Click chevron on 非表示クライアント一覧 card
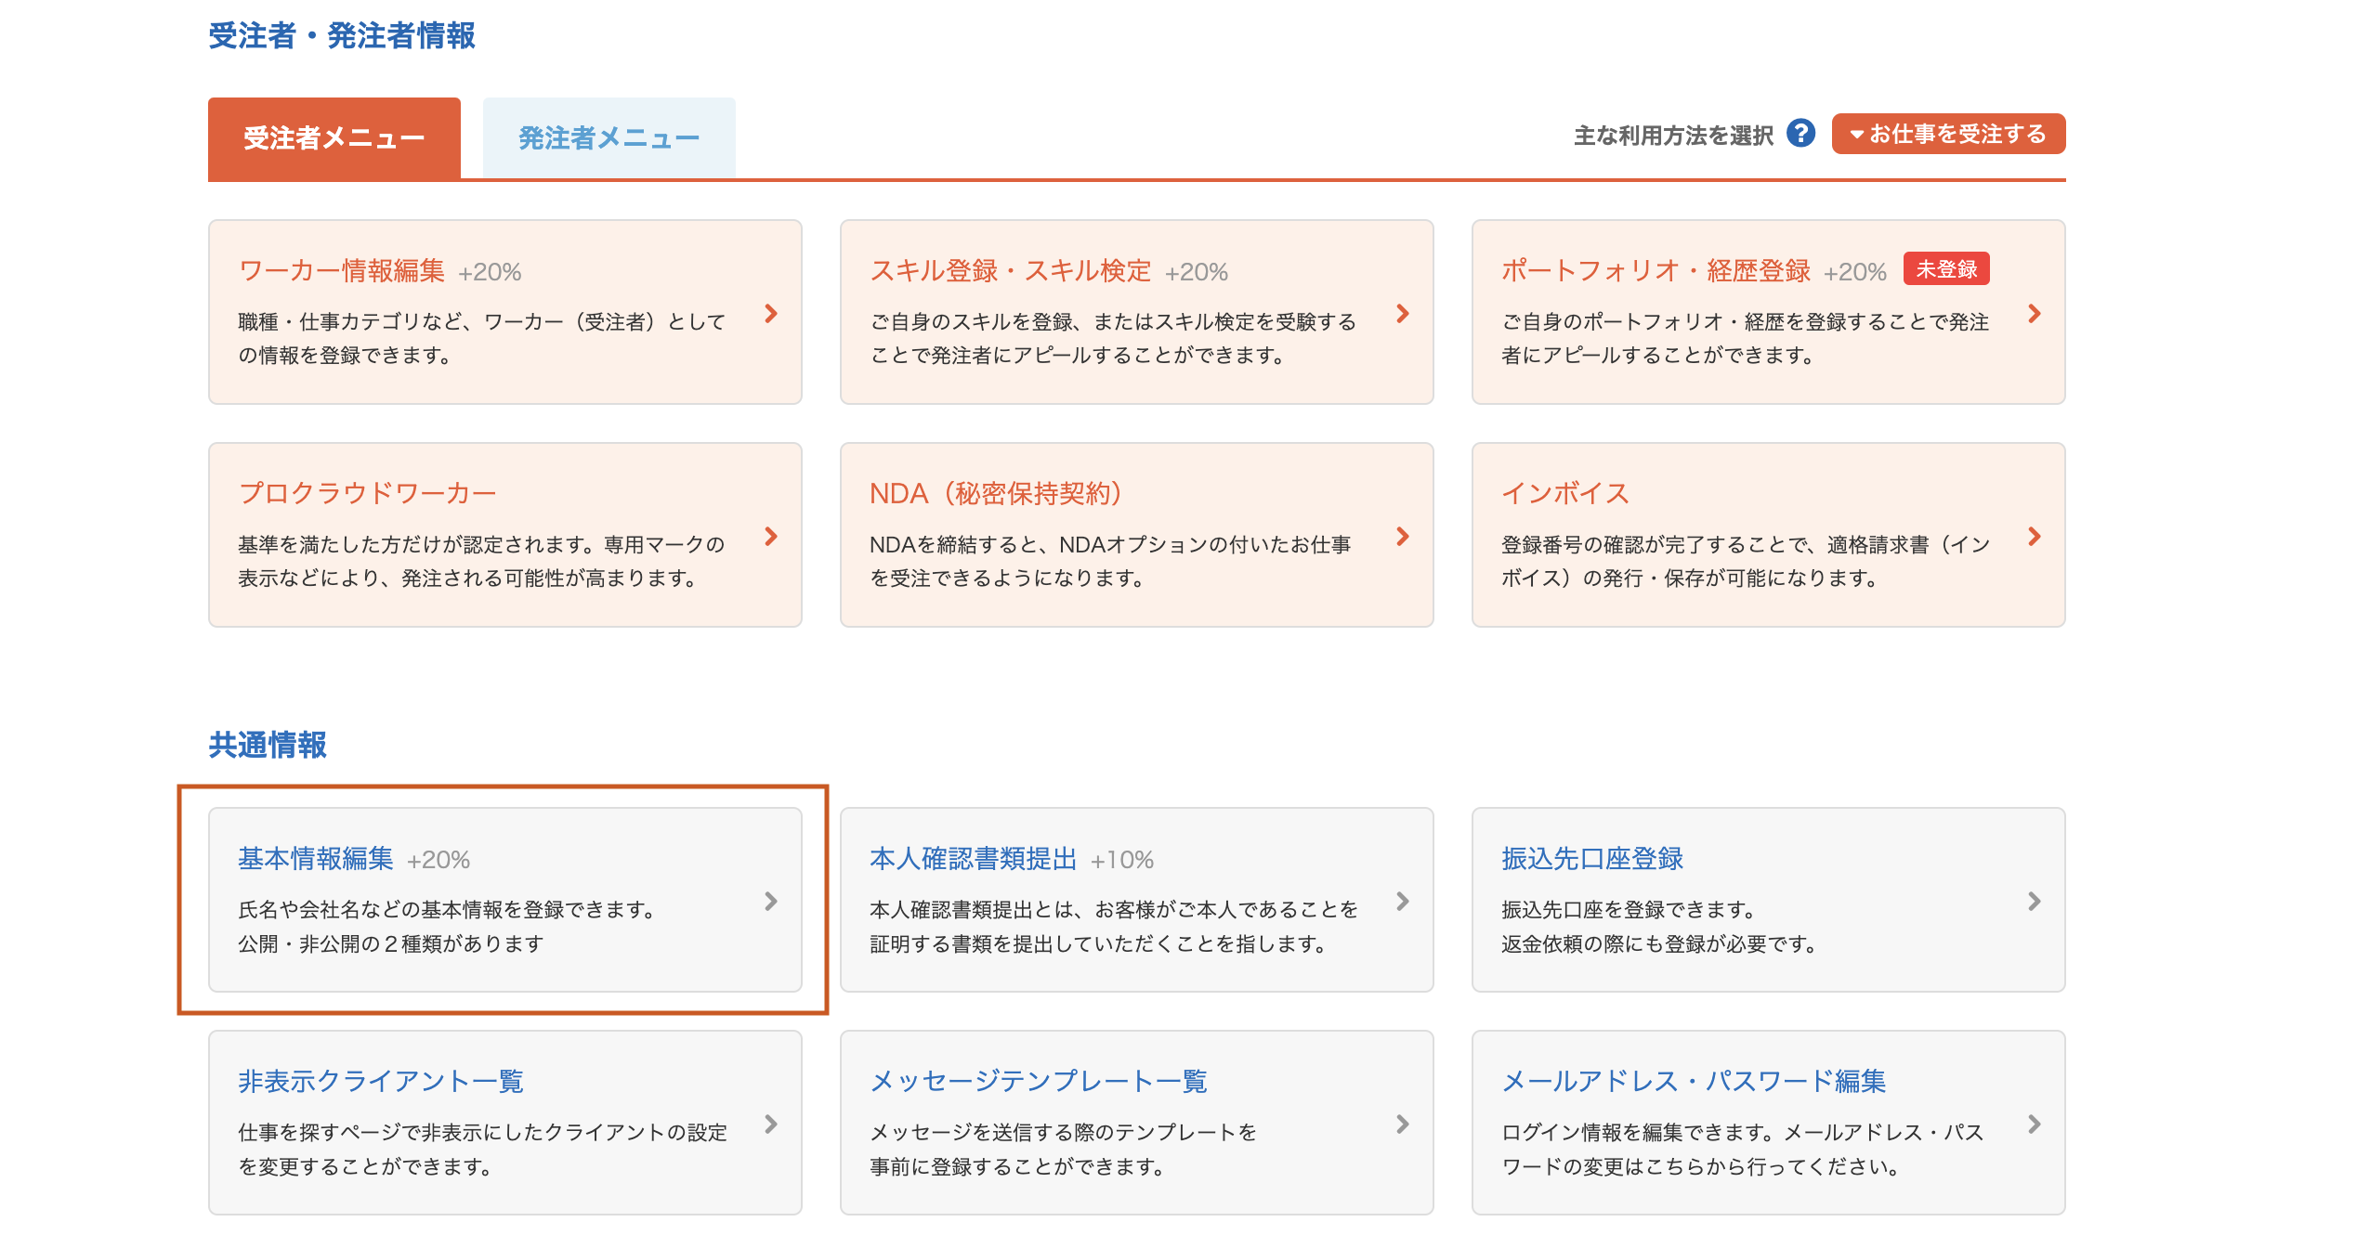The width and height of the screenshot is (2356, 1248). (771, 1124)
